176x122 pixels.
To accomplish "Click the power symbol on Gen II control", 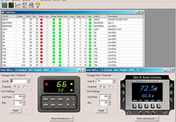I will [129, 113].
